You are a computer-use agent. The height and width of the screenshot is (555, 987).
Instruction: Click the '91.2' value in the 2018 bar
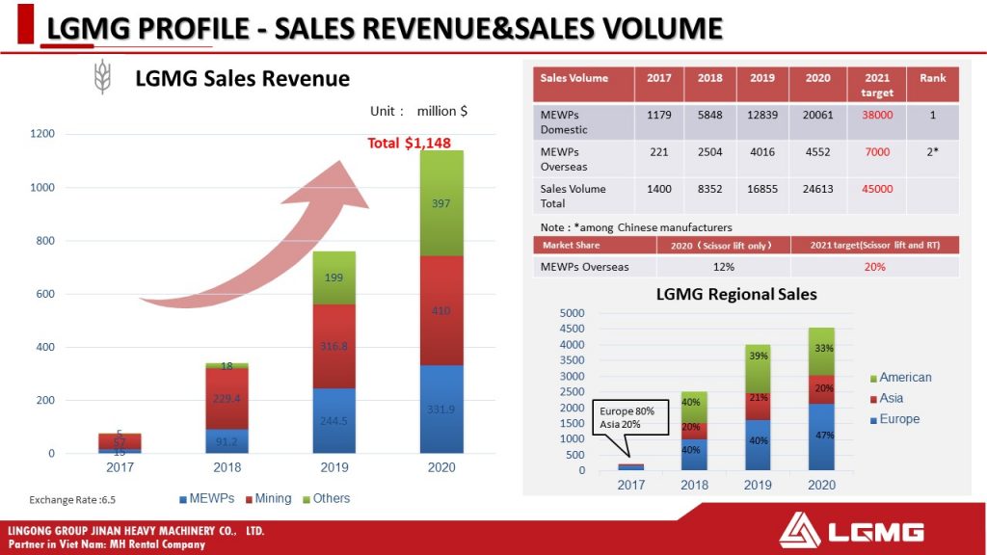[x=227, y=441]
